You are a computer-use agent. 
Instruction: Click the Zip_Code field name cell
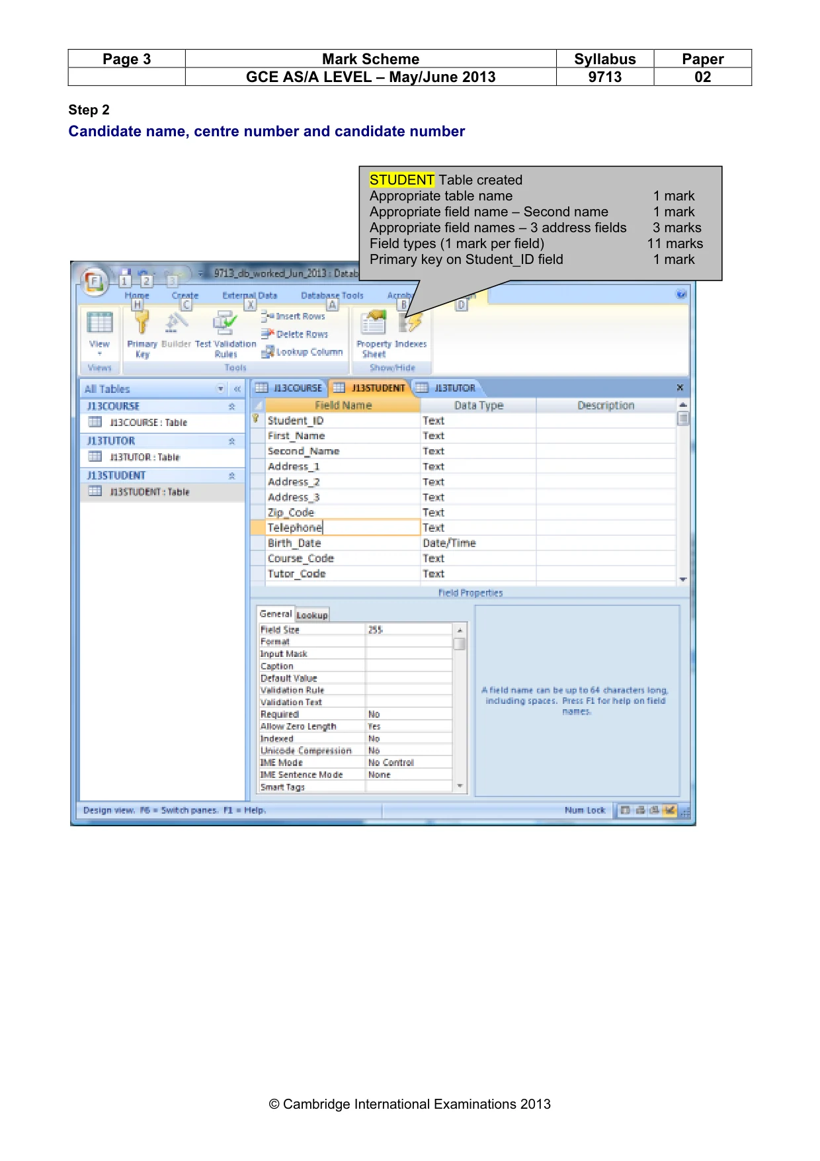coord(343,513)
